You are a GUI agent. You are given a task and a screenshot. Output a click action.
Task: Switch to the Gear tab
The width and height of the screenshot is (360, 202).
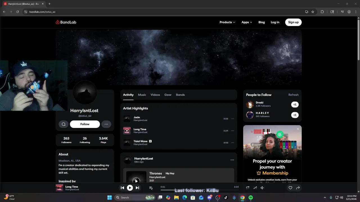168,95
